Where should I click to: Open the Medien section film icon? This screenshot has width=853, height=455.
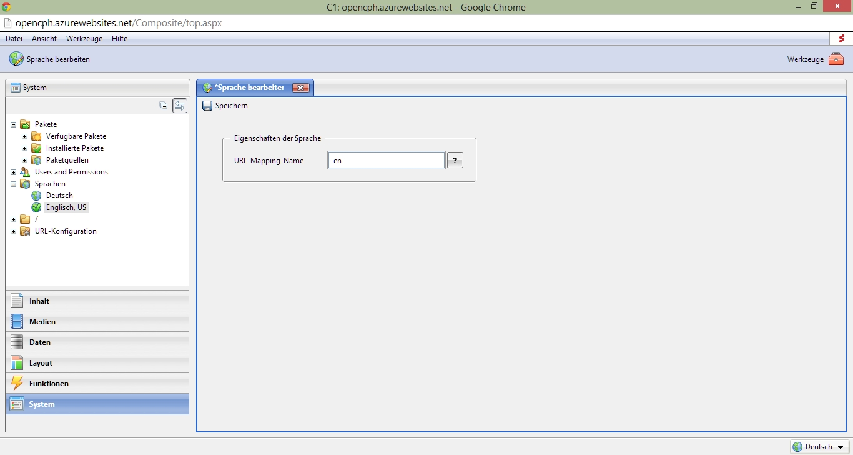pyautogui.click(x=17, y=322)
